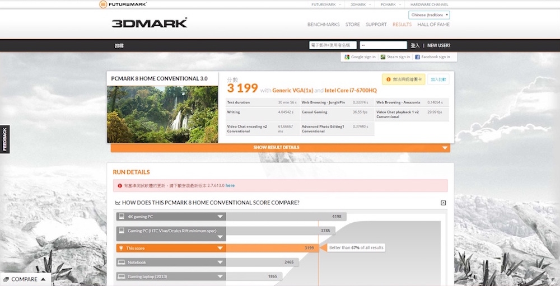Open the Intel Core i7-6700HQ link
The height and width of the screenshot is (286, 560).
point(351,91)
